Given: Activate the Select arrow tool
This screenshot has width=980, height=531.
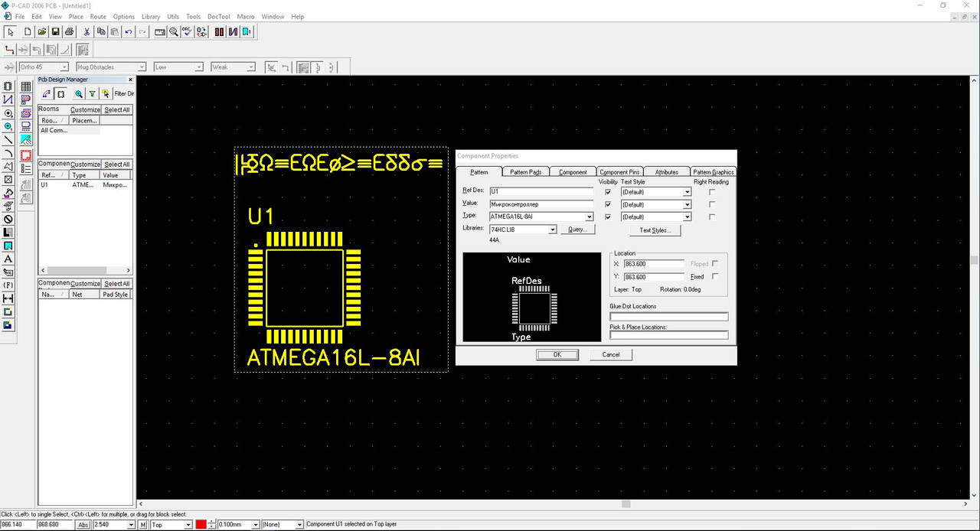Looking at the screenshot, I should point(11,31).
